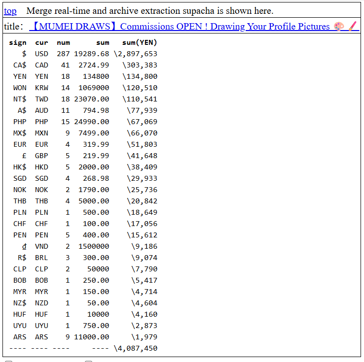The height and width of the screenshot is (362, 364).
Task: Select CAD sum 2724.99
Action: (x=94, y=65)
